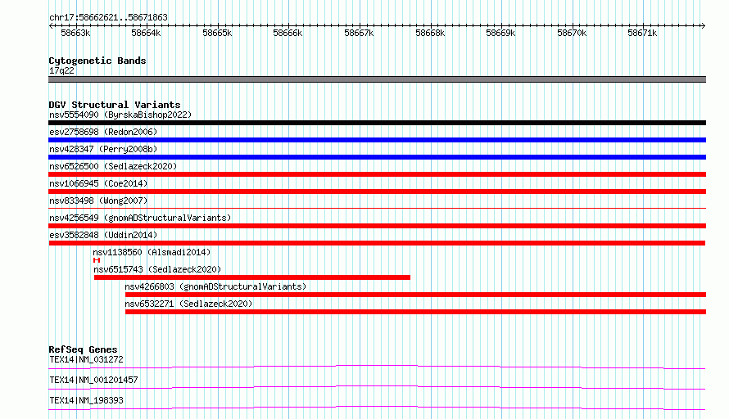Click the thin red nsv833498 variant line

tap(377, 208)
